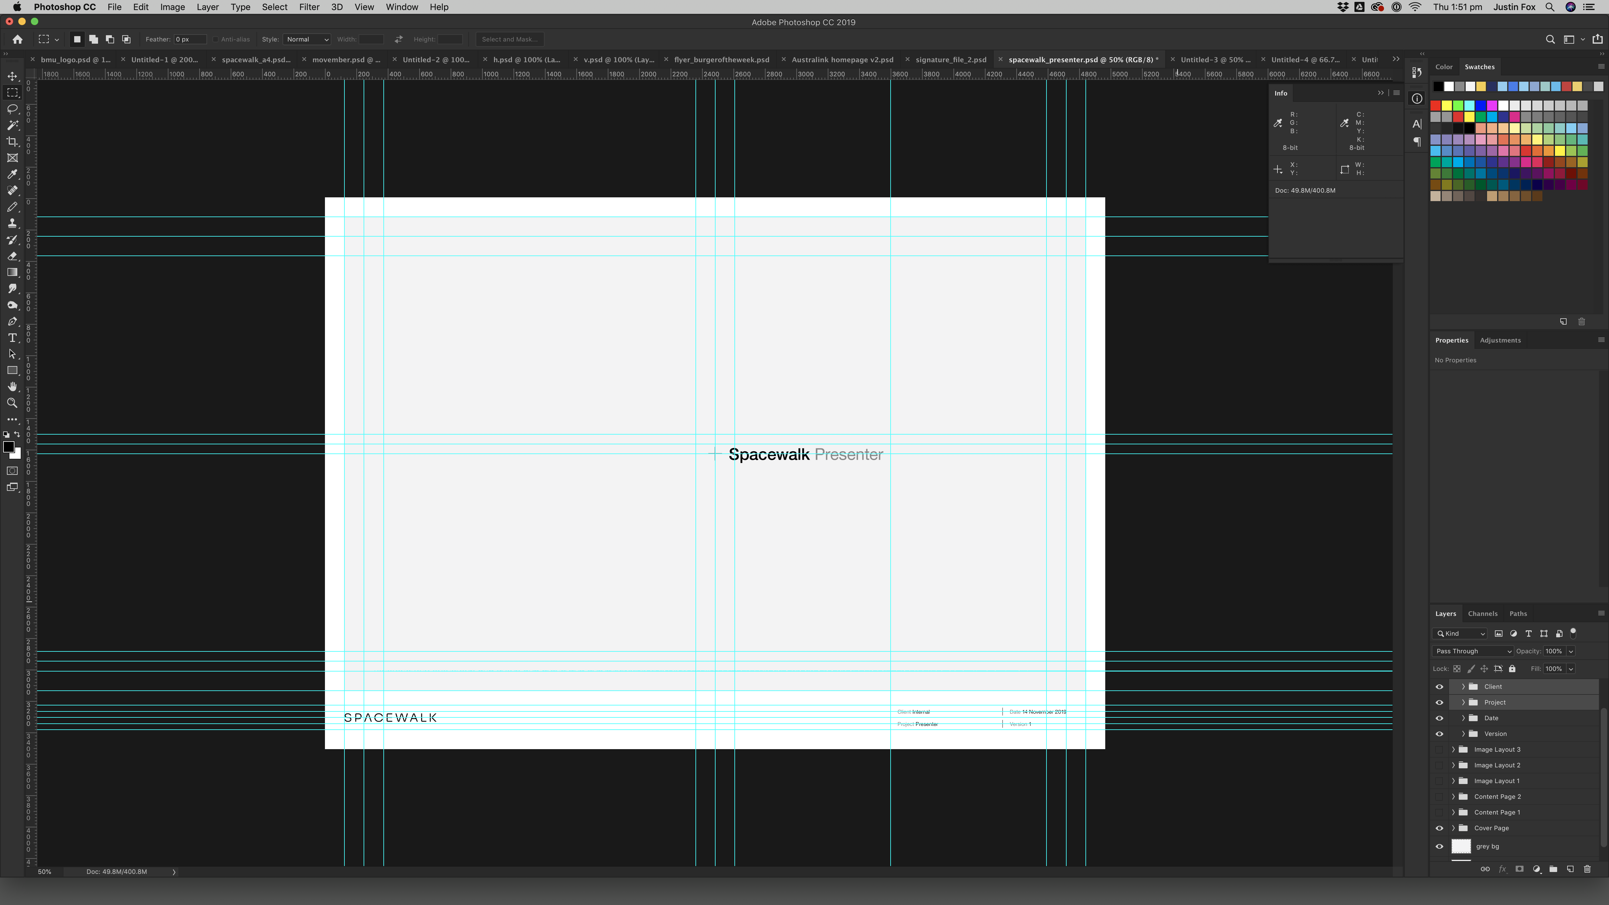
Task: Toggle visibility of Cover Page layer
Action: click(x=1439, y=828)
